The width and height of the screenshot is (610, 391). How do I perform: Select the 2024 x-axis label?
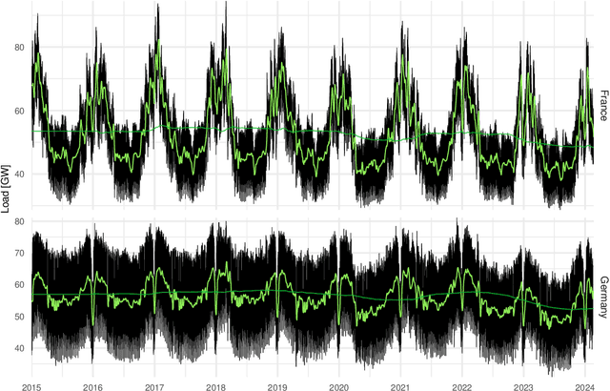(x=584, y=387)
